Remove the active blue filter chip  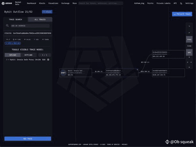point(12,43)
